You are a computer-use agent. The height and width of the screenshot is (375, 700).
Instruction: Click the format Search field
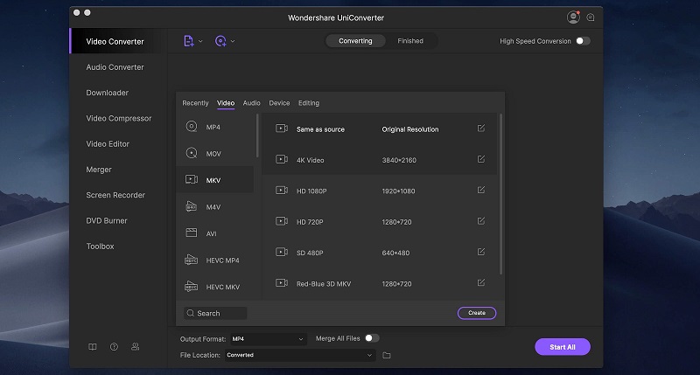pyautogui.click(x=215, y=313)
